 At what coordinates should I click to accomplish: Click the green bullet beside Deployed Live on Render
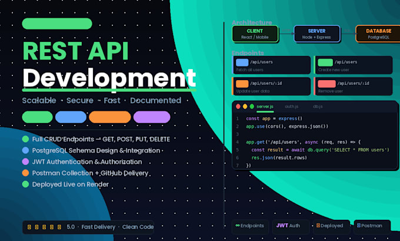point(25,184)
